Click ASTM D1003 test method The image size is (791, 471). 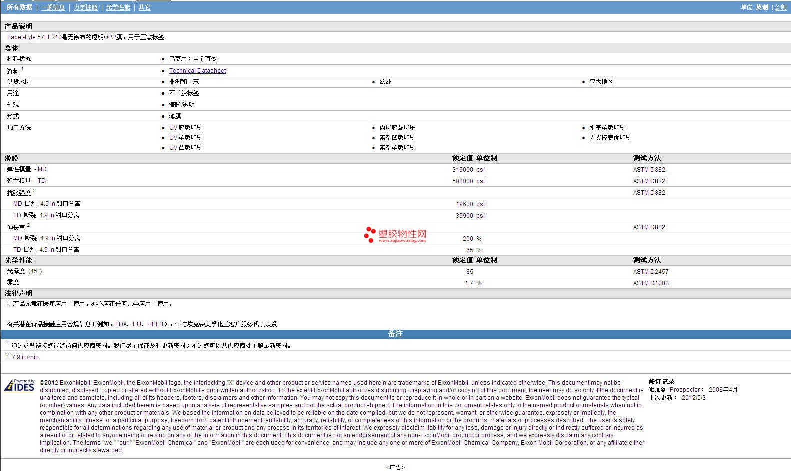[651, 283]
